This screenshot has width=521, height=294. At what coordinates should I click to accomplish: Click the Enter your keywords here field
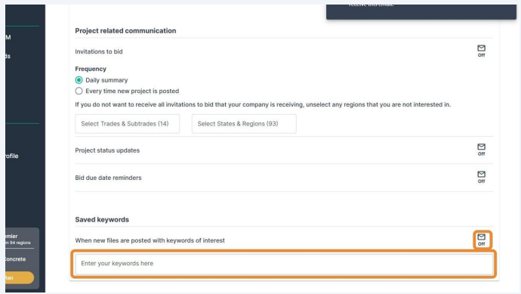tap(284, 264)
